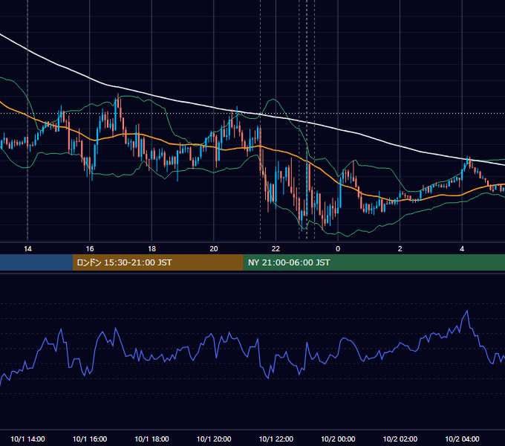505x446 pixels.
Task: Click the blue session bar before ロンドン
Action: (x=36, y=262)
